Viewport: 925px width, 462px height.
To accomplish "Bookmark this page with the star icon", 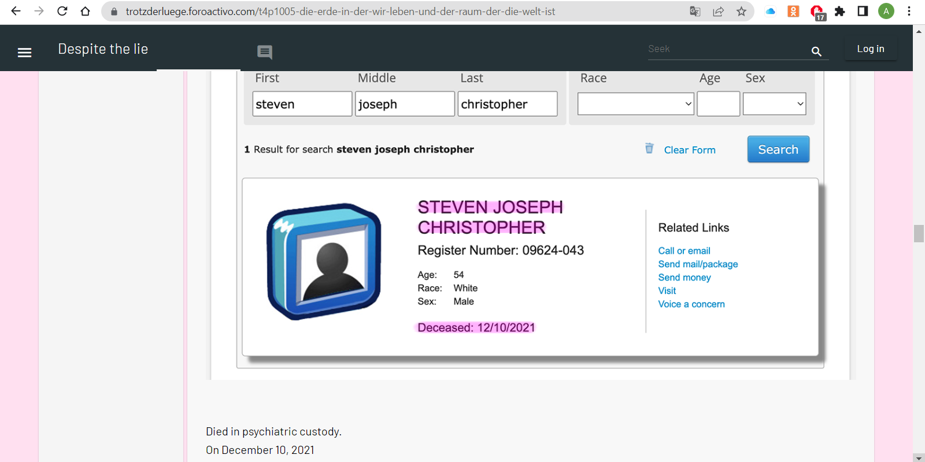I will coord(741,12).
